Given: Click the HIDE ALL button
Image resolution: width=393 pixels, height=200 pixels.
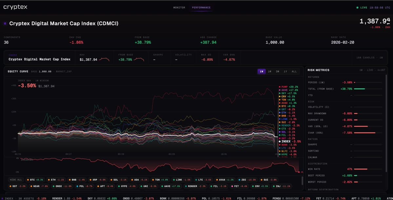Looking at the screenshot, I should (16, 180).
